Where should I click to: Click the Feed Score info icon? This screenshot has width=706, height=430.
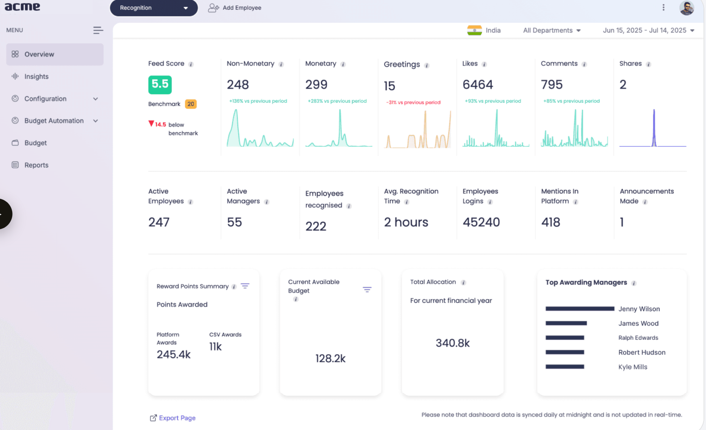(x=191, y=64)
